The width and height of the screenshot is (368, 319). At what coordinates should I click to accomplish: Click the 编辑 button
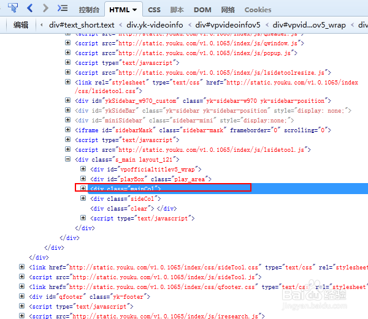(x=21, y=25)
